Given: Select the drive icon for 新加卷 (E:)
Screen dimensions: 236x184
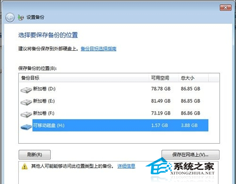Looking at the screenshot, I should 26,102.
